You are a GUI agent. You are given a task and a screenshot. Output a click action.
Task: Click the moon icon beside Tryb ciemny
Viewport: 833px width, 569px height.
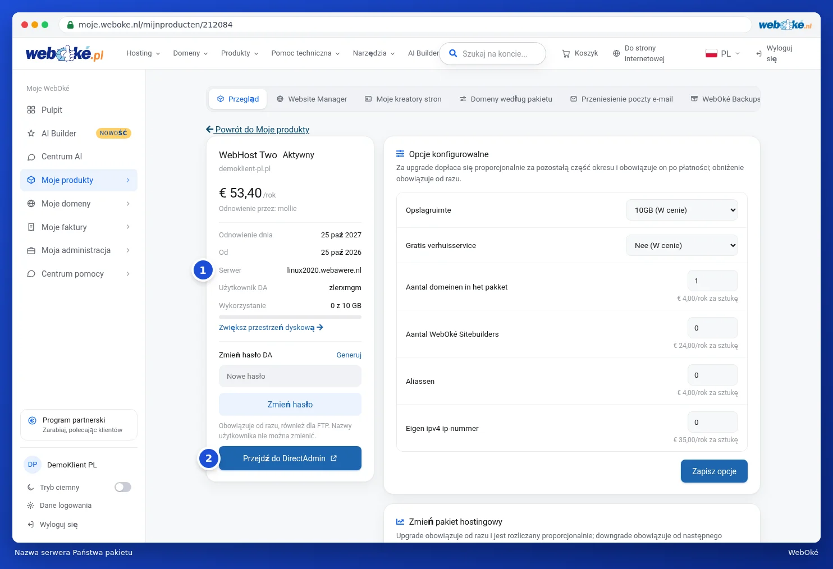coord(30,488)
